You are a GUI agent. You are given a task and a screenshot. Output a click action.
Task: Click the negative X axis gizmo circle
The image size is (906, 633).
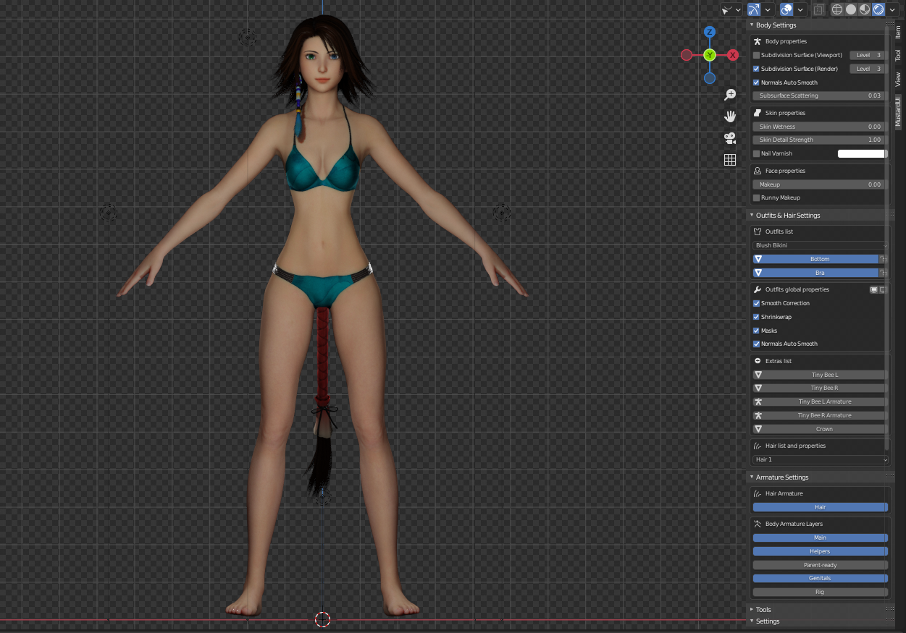[687, 55]
